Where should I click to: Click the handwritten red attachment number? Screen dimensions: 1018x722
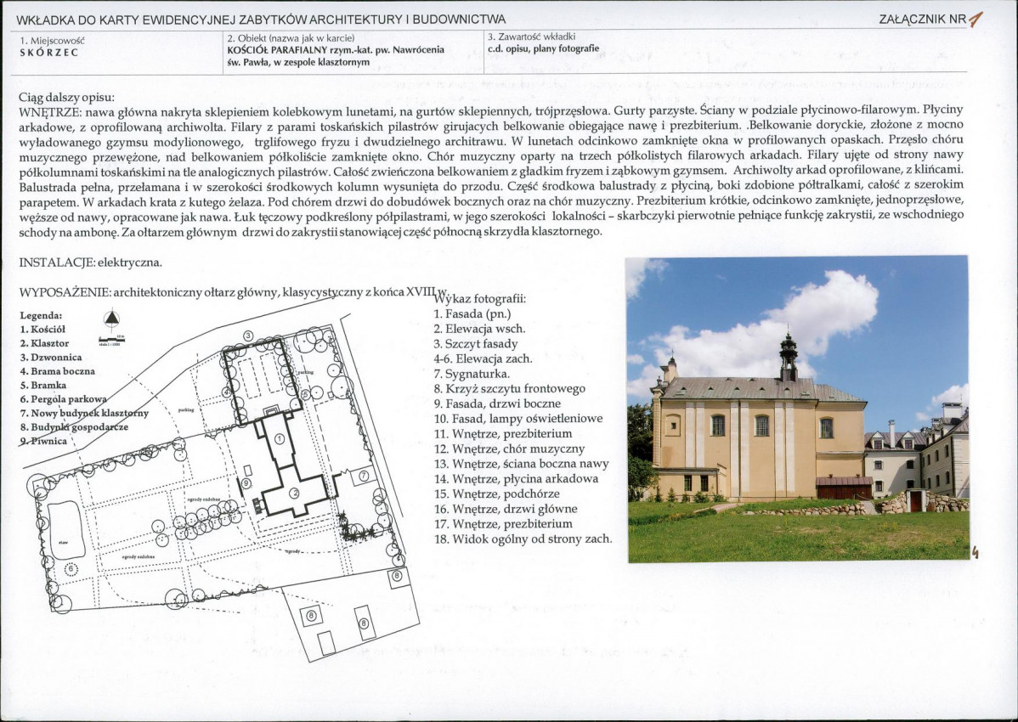(x=977, y=19)
